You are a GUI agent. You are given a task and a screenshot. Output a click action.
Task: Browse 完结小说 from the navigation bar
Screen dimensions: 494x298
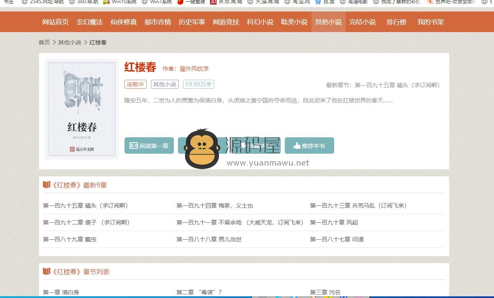click(x=362, y=22)
